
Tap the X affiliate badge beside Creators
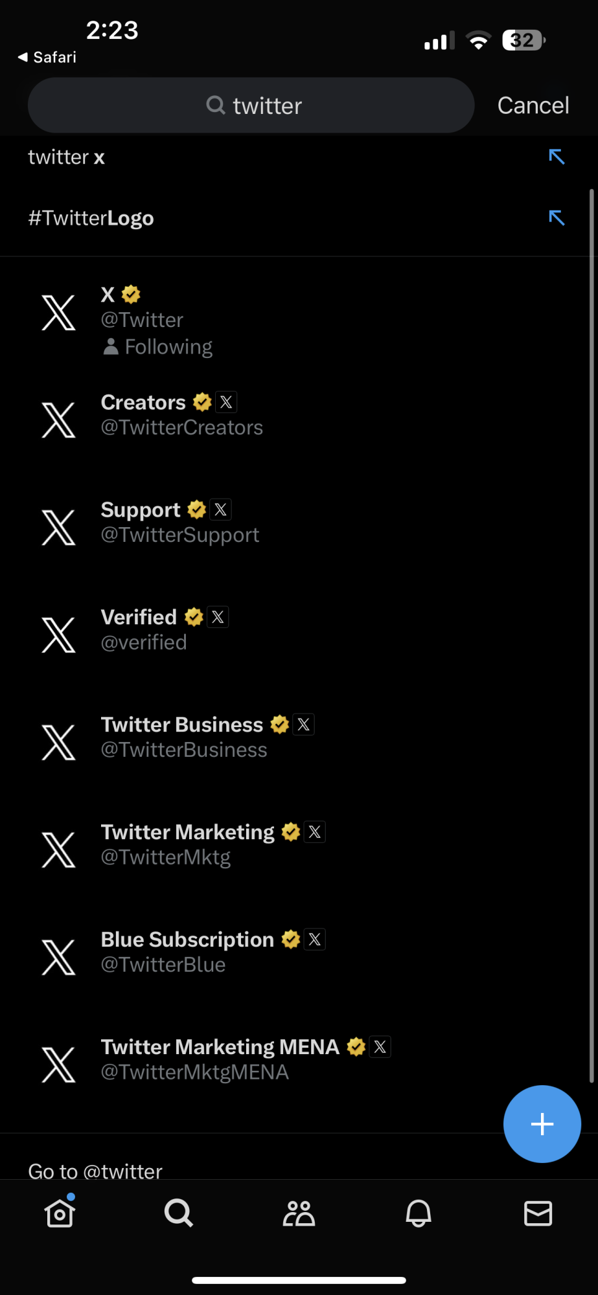(x=226, y=402)
